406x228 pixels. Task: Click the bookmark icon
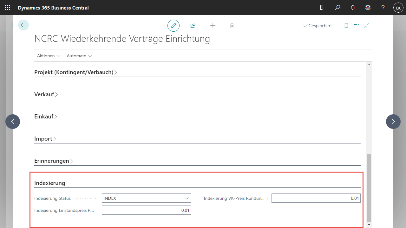pos(346,26)
